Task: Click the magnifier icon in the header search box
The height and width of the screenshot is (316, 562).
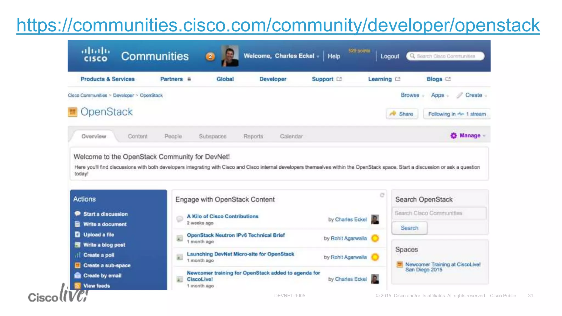Action: point(412,56)
